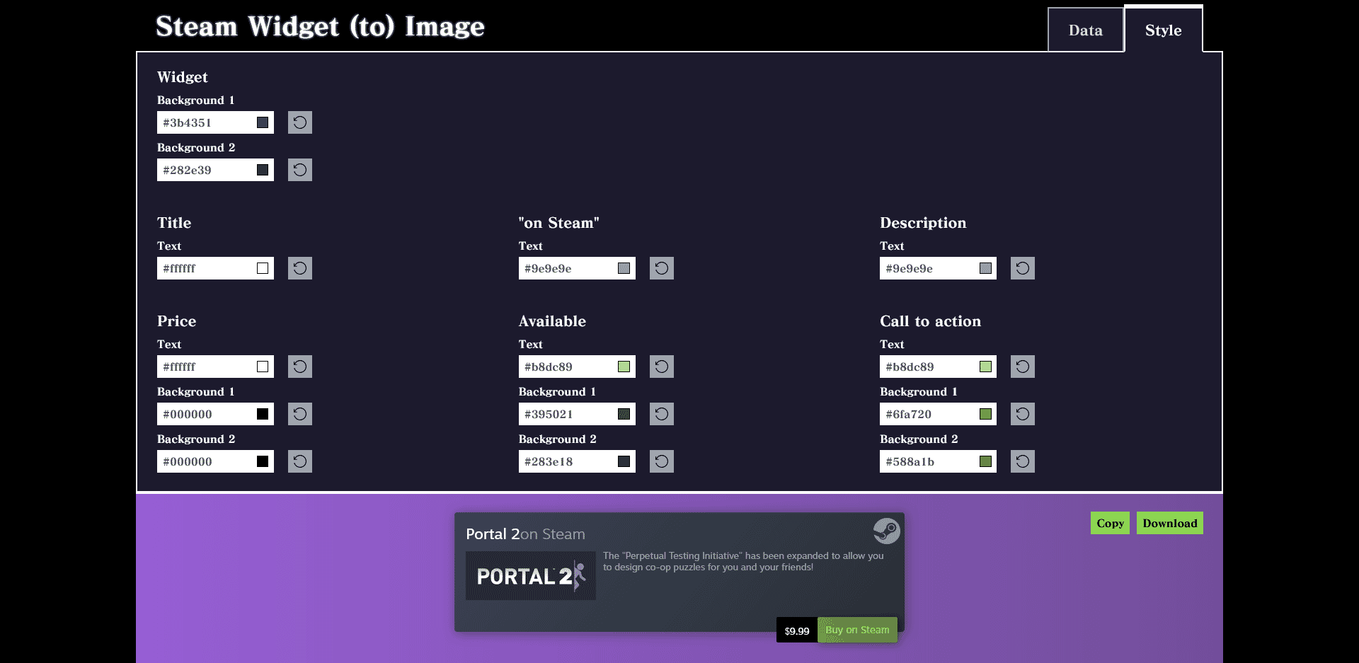Reset "on Steam" text color
This screenshot has height=663, width=1359.
(x=662, y=268)
